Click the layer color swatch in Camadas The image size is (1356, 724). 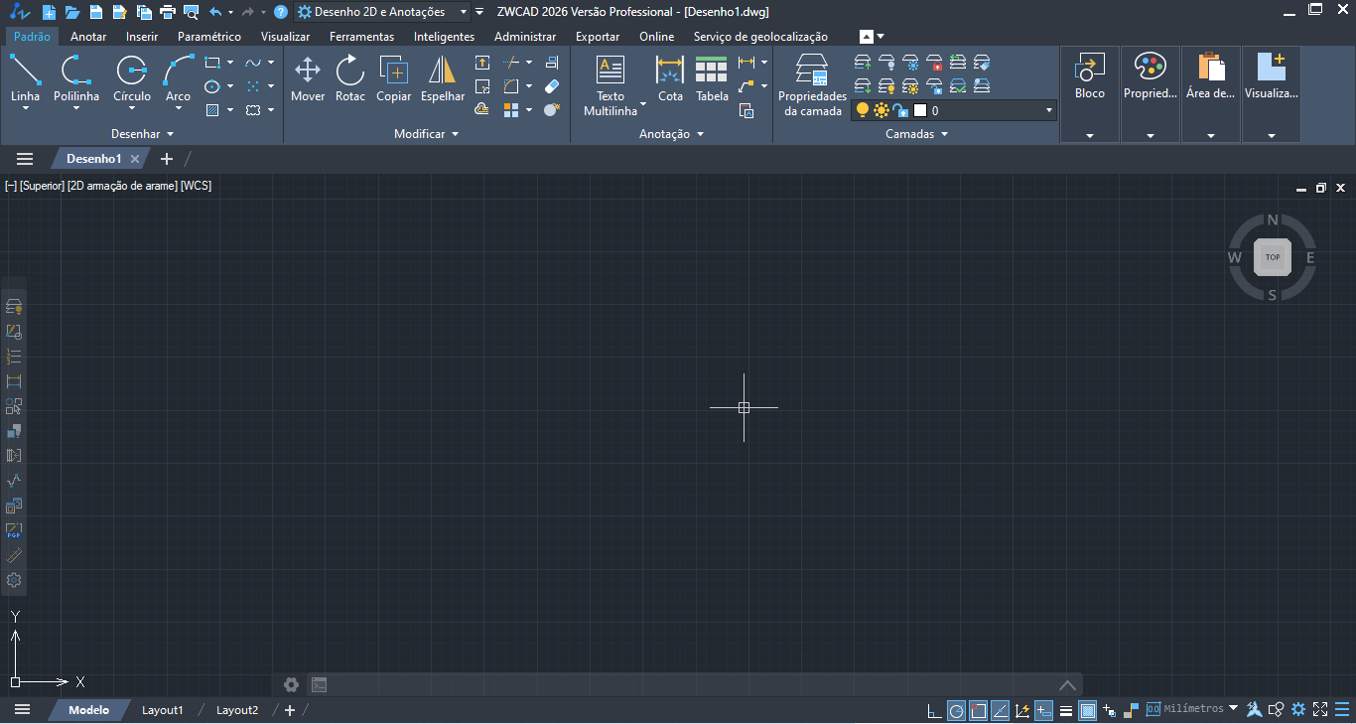click(x=920, y=111)
